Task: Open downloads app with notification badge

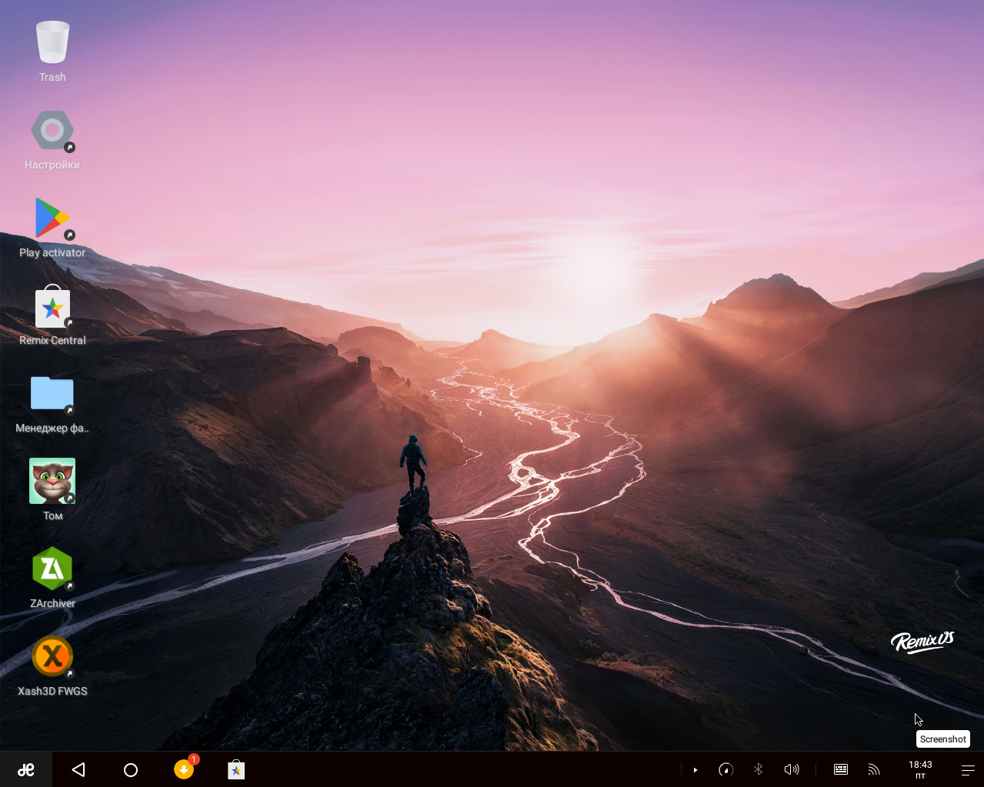Action: tap(184, 769)
